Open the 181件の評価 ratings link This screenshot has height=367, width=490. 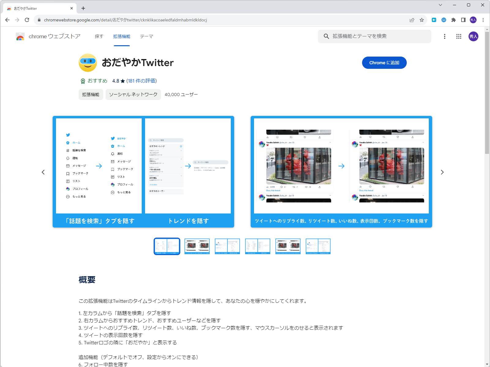pos(141,81)
